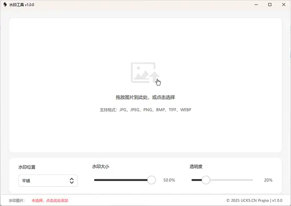Click the 水印图片: label in footer
The width and height of the screenshot is (291, 206).
pos(17,201)
